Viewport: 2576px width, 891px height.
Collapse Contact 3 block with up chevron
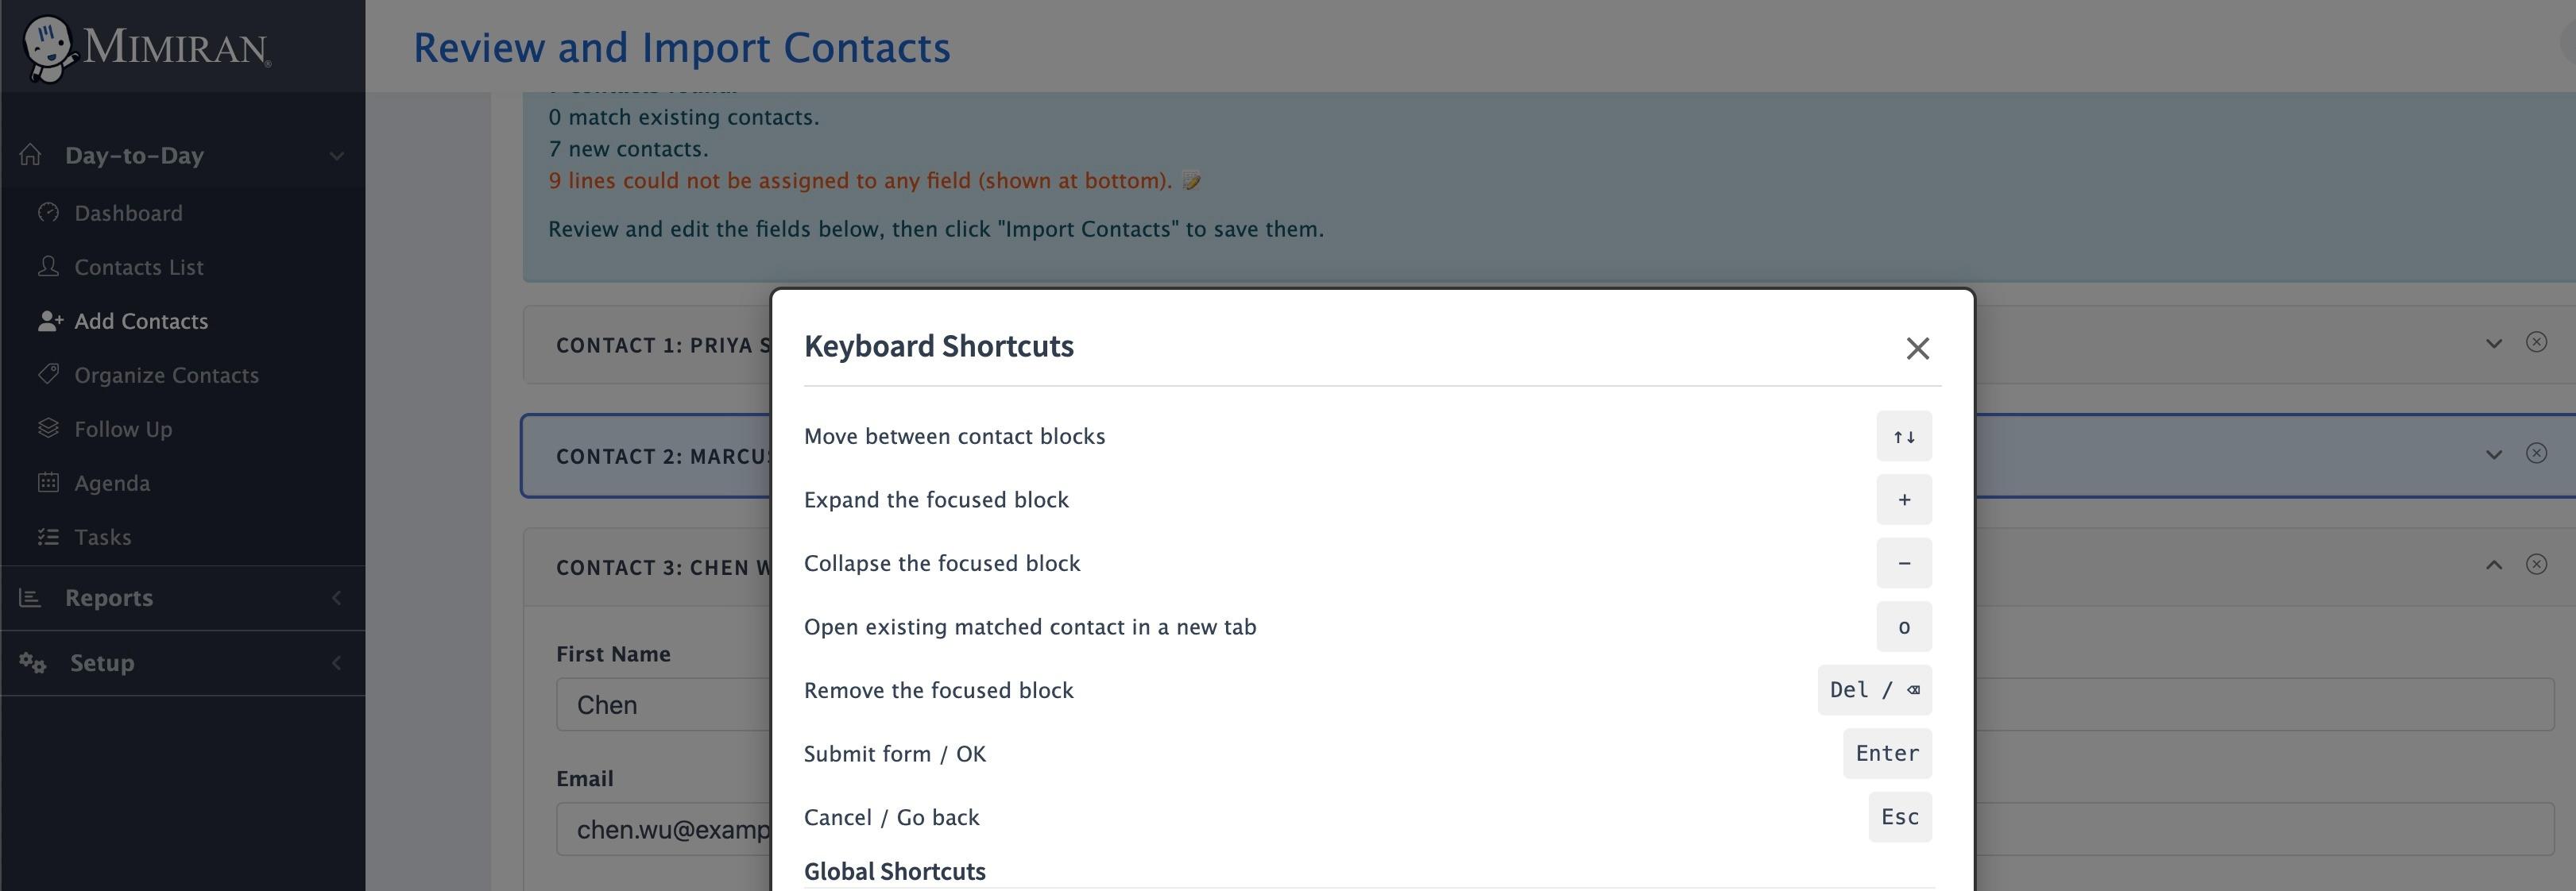click(x=2494, y=565)
